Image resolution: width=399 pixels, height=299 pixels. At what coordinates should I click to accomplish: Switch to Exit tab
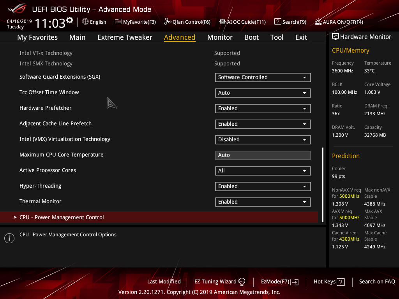tap(301, 37)
